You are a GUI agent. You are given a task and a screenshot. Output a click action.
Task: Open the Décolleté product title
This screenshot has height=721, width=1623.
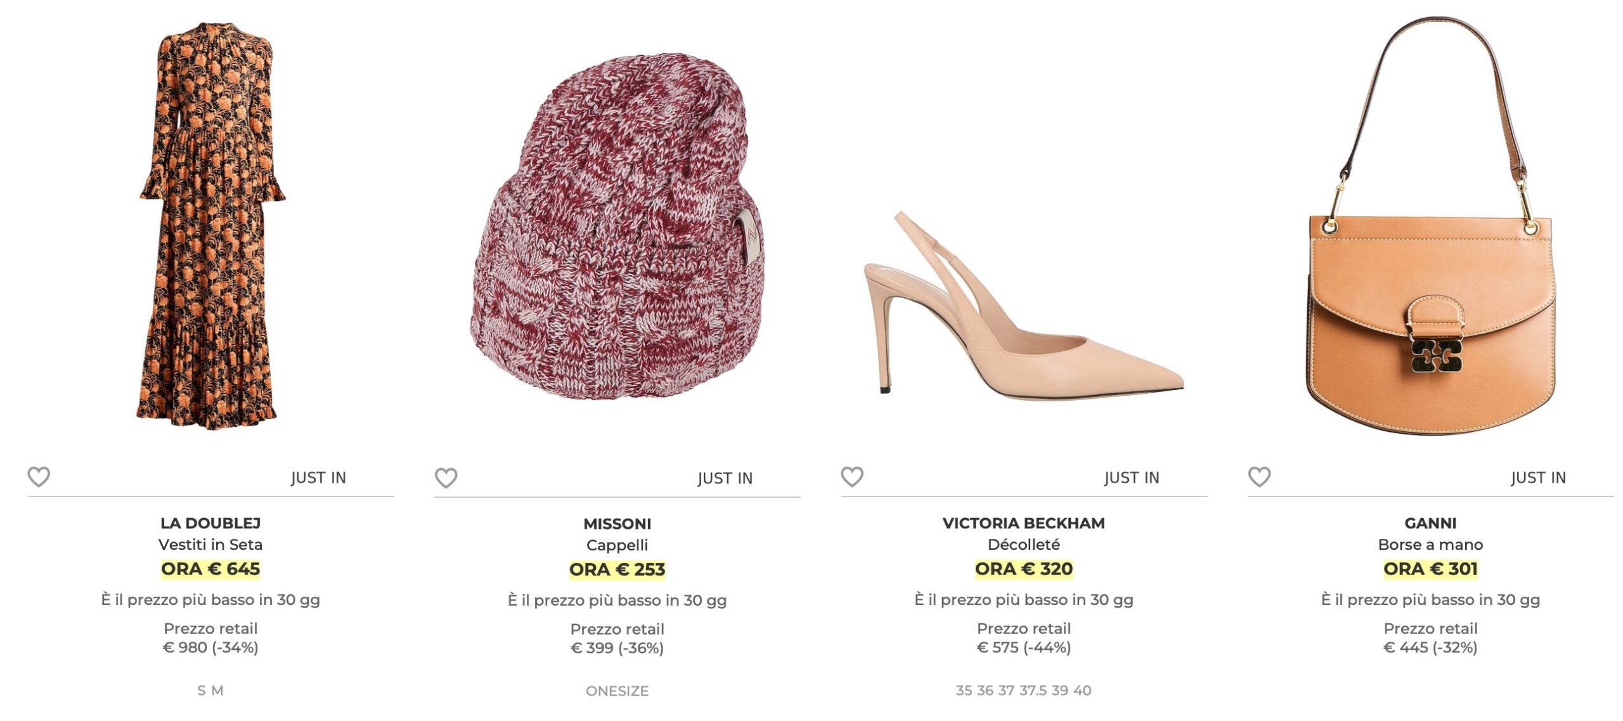tap(1023, 545)
